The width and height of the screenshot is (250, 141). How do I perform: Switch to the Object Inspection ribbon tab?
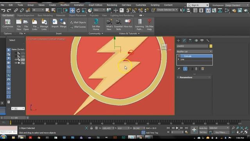(25, 16)
